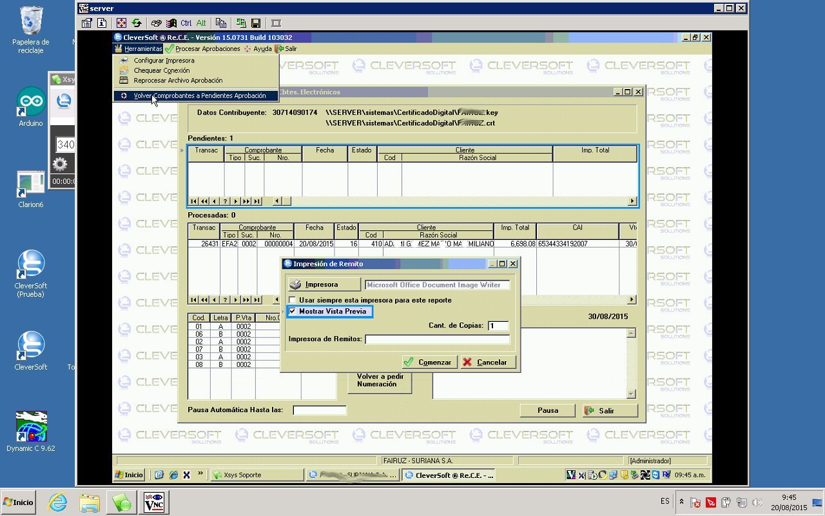Click the Cancelar button
Screen dimensions: 825x516
(488, 362)
